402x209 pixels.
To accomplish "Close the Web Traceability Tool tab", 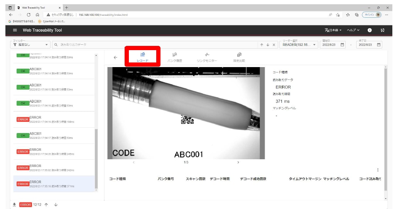I will (x=59, y=8).
